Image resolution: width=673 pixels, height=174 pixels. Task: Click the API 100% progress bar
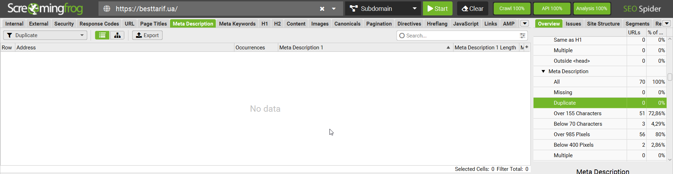[x=552, y=8]
